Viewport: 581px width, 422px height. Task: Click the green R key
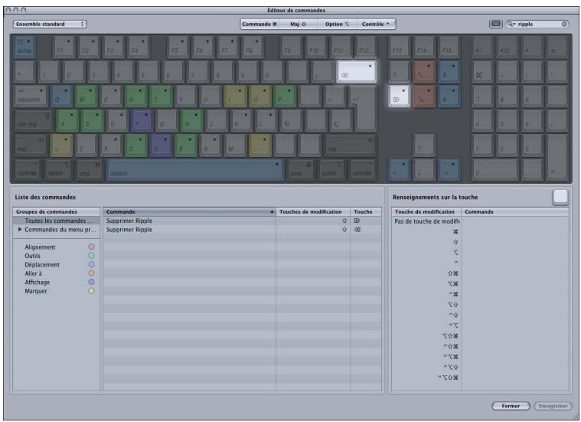[x=135, y=97]
